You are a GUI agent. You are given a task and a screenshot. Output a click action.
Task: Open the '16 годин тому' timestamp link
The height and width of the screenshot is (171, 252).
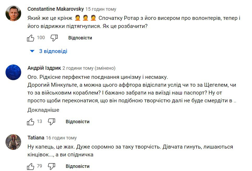click(61, 138)
